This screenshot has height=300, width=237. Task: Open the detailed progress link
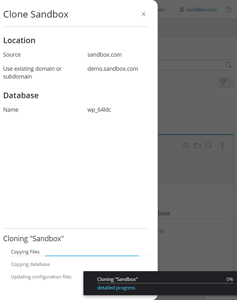tap(116, 288)
